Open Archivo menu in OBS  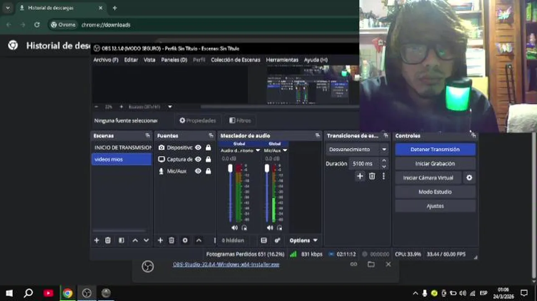click(x=106, y=60)
